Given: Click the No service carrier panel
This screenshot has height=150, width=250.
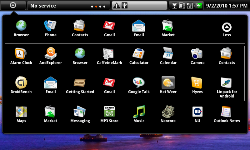Looking at the screenshot, I should click(x=68, y=6).
